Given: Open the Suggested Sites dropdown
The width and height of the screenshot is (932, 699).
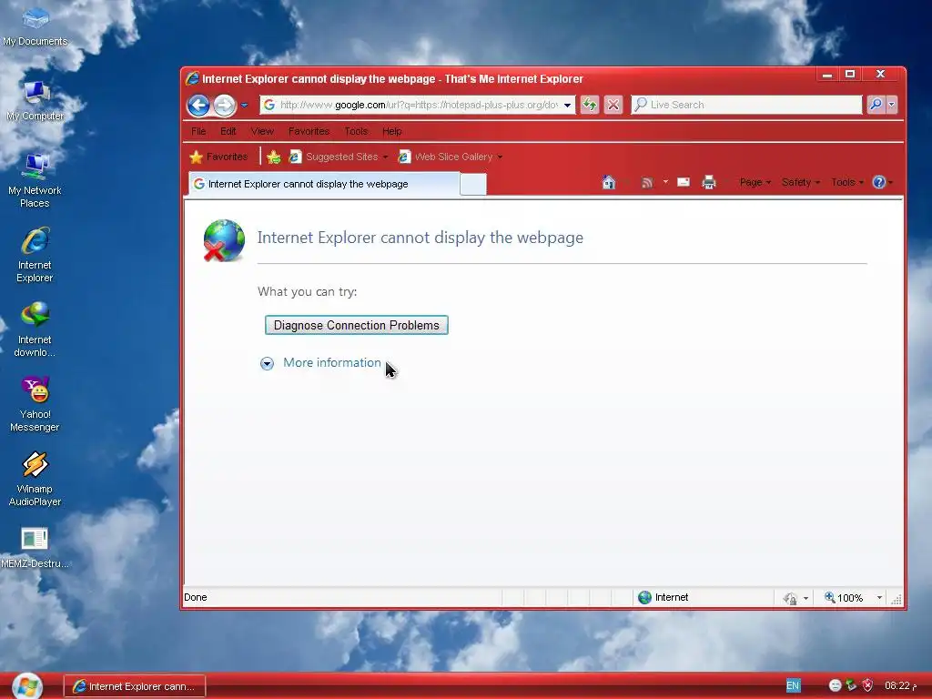Looking at the screenshot, I should point(339,157).
